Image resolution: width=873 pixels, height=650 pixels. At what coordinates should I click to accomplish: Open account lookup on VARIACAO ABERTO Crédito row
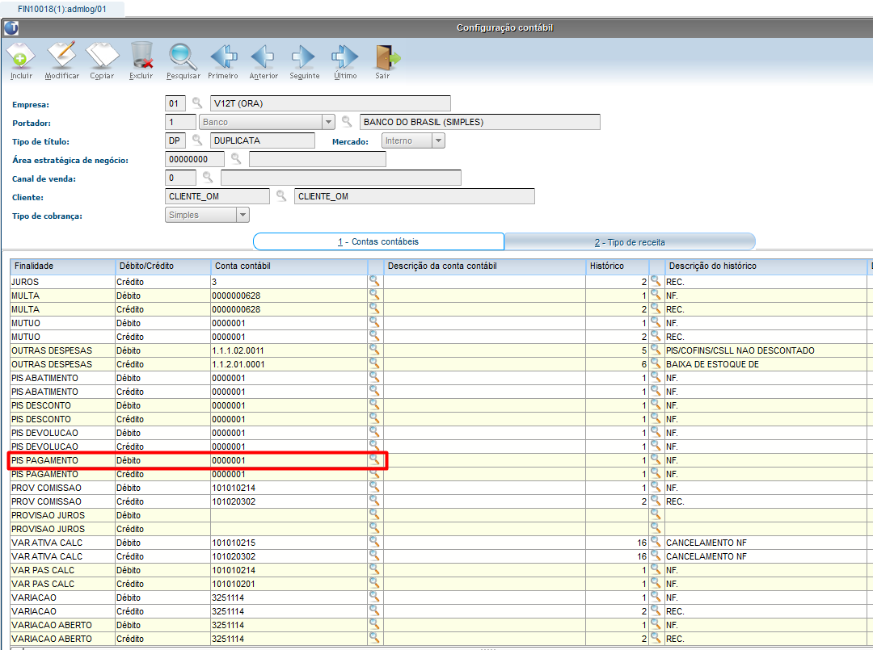(x=375, y=639)
